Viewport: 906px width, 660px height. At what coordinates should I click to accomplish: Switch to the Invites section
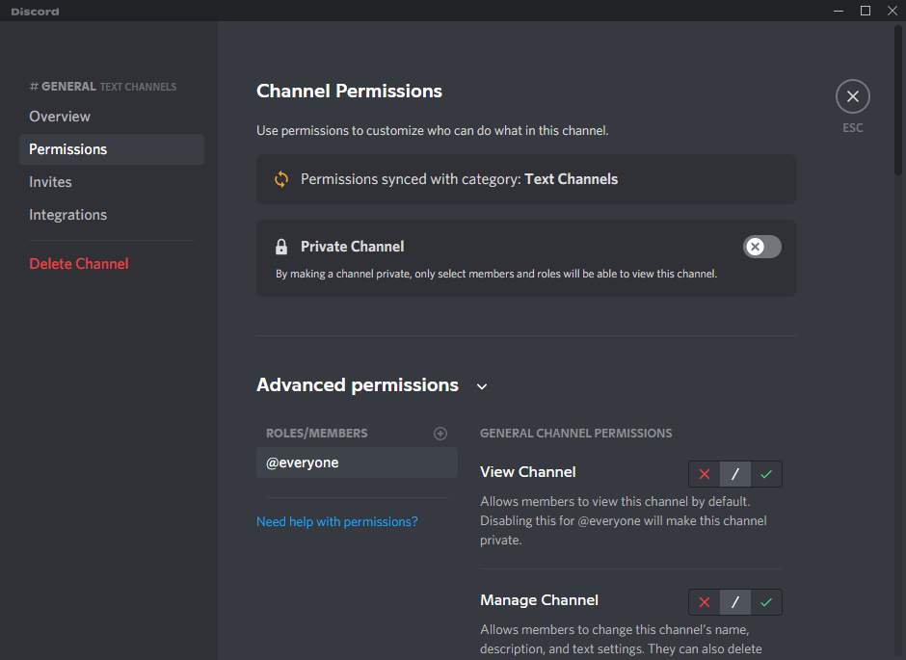tap(50, 181)
